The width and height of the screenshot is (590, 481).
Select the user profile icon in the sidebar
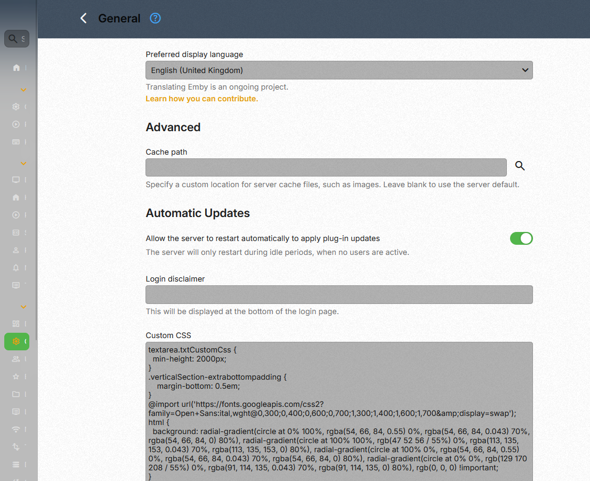17,250
